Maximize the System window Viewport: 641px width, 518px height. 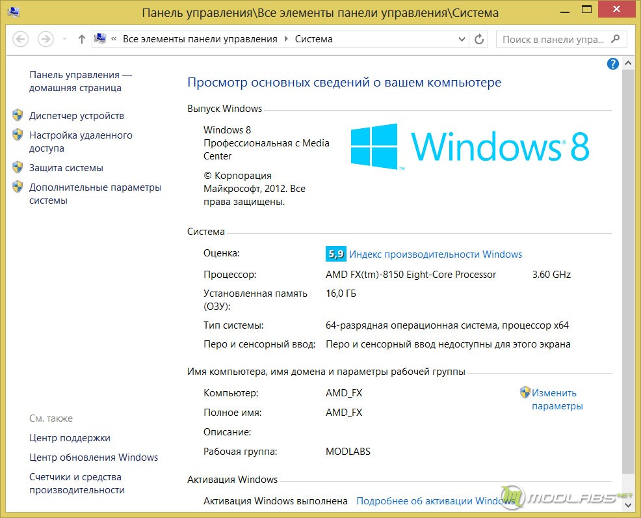click(x=586, y=10)
